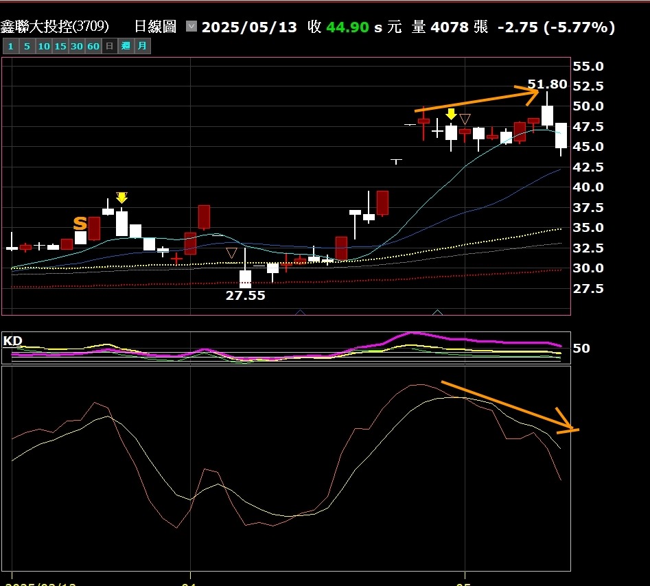Switch to the monthly (月) chart
Image resolution: width=650 pixels, height=586 pixels.
(142, 46)
